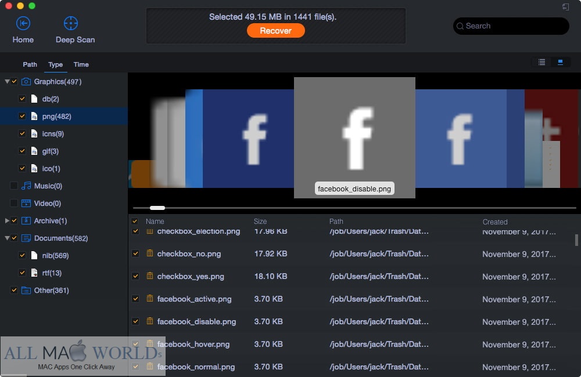Go back with the Home icon
Viewport: 581px width, 377px height.
[23, 23]
